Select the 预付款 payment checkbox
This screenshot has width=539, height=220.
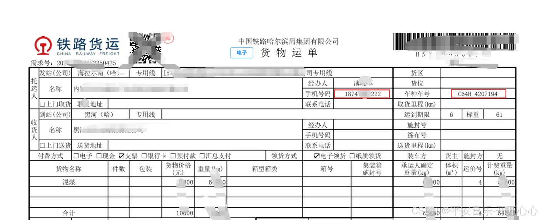tap(173, 156)
